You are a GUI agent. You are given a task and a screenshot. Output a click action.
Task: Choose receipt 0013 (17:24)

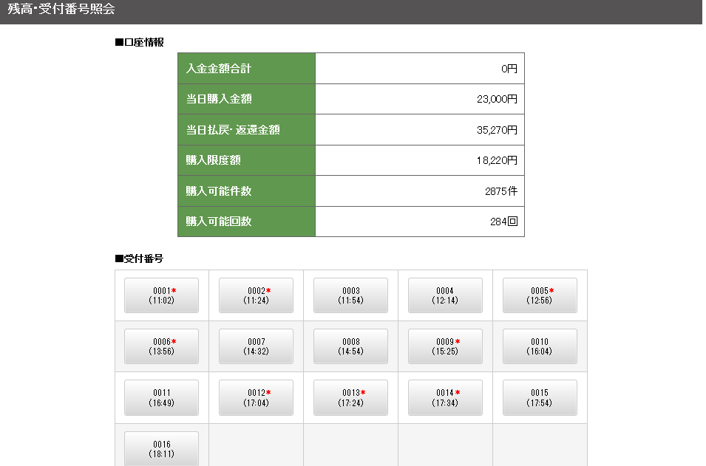click(350, 397)
